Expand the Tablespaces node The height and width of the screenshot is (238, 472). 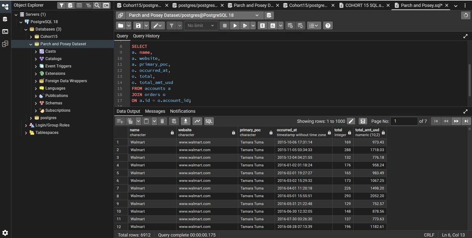[26, 133]
